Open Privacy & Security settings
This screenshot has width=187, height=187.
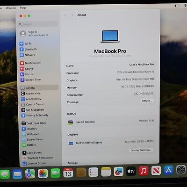pyautogui.click(x=35, y=115)
